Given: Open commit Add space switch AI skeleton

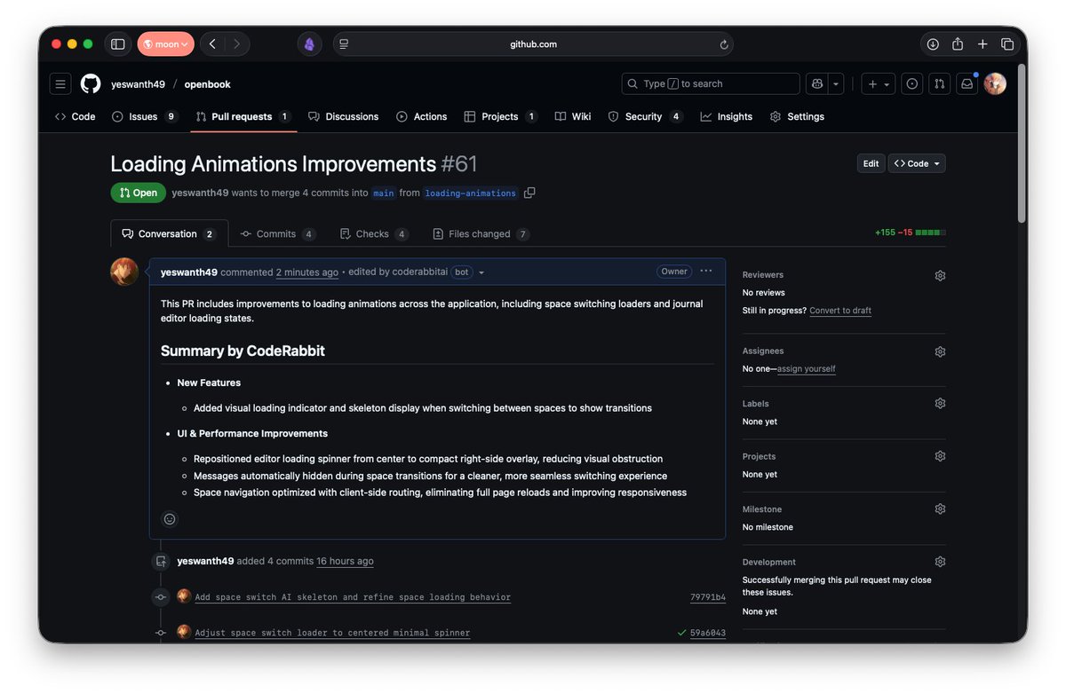Looking at the screenshot, I should 353,597.
